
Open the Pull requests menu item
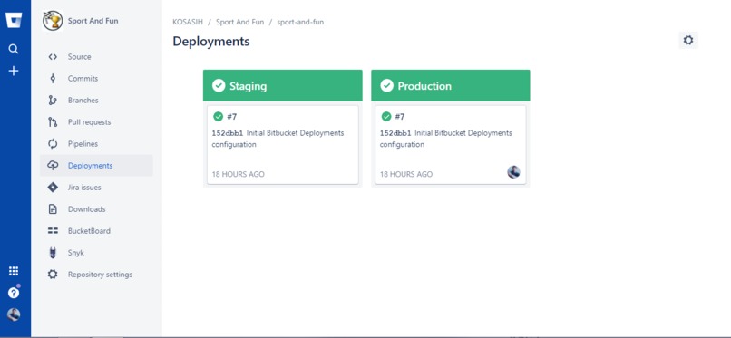96,122
